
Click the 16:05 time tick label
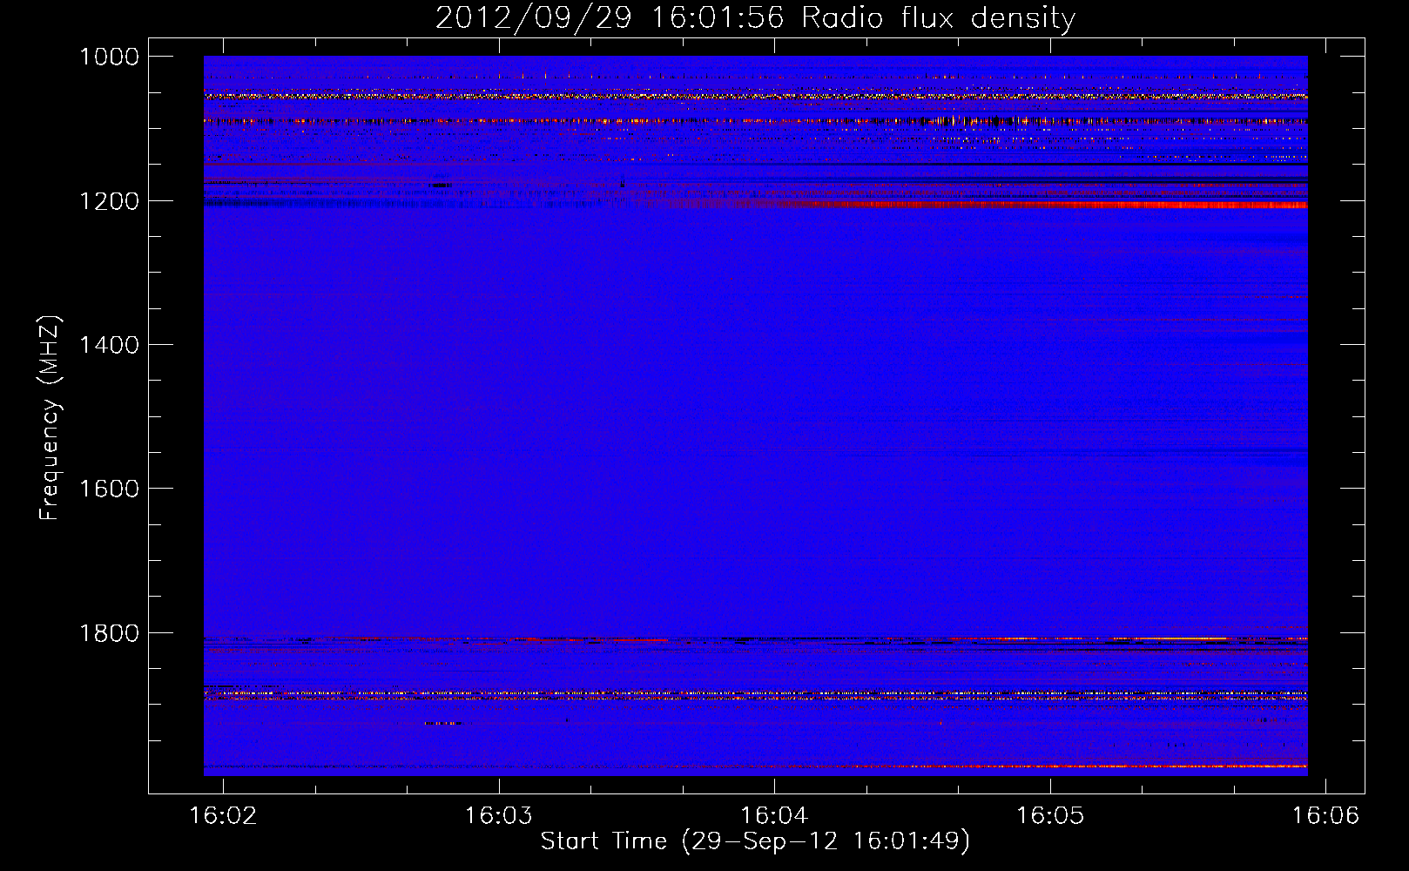pyautogui.click(x=1050, y=815)
